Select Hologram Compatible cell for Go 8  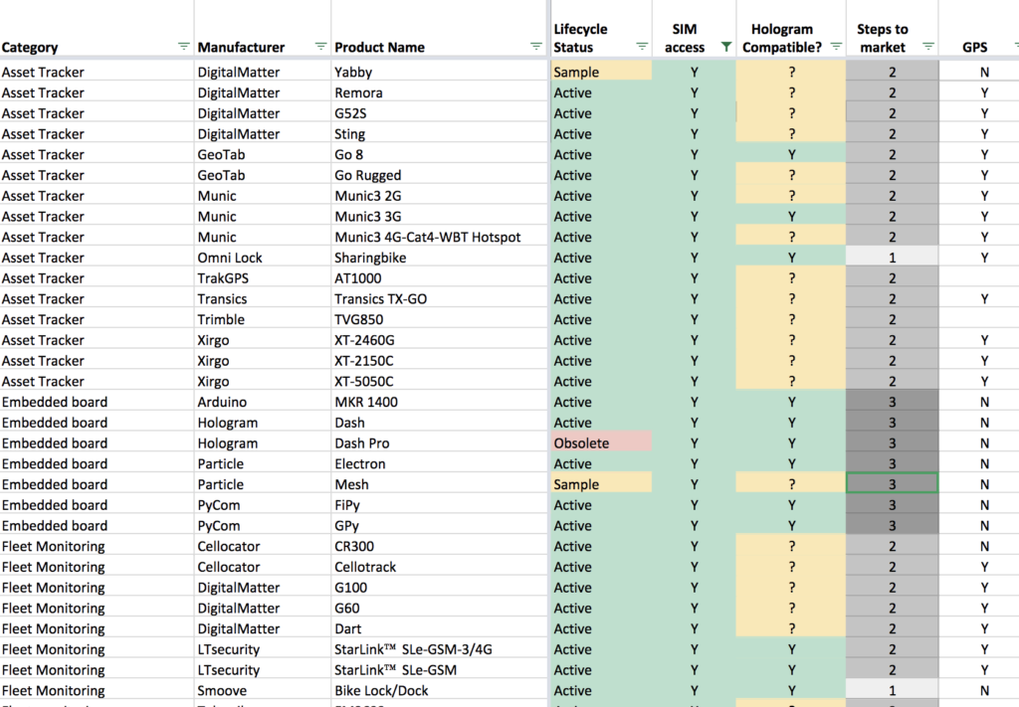click(791, 154)
